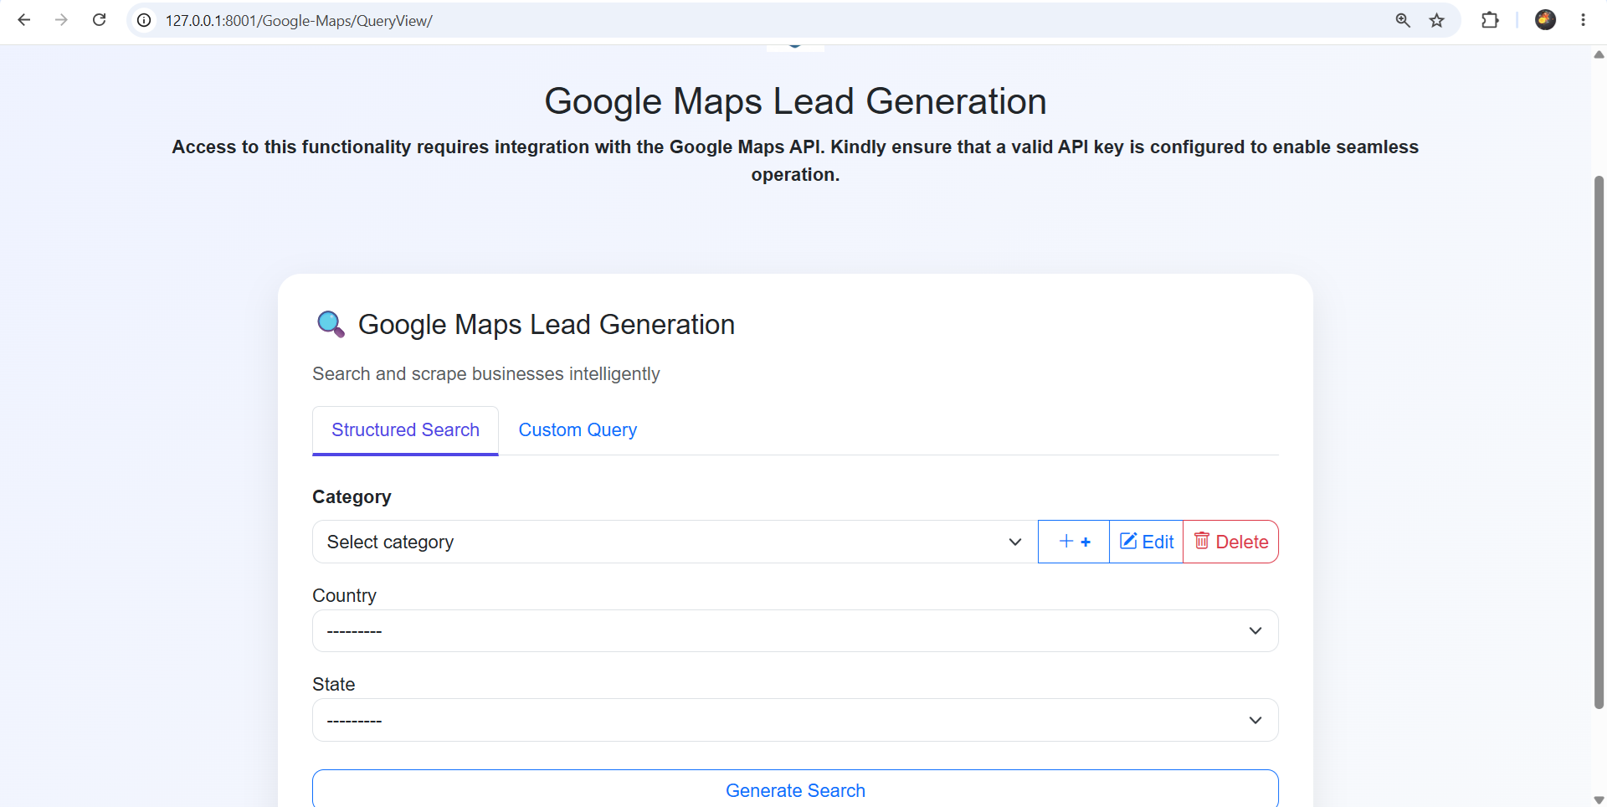Open the zoom magnifier icon in address bar
Image resolution: width=1607 pixels, height=807 pixels.
pyautogui.click(x=1403, y=20)
